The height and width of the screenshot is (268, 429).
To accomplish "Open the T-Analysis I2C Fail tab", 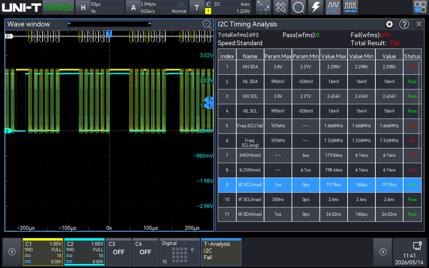I will (221, 252).
